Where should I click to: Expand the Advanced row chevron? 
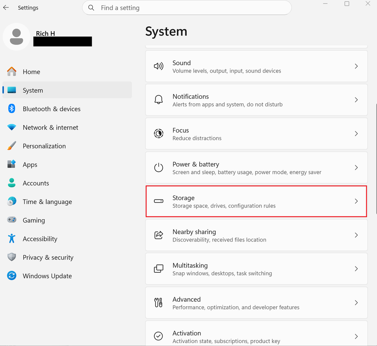point(356,303)
